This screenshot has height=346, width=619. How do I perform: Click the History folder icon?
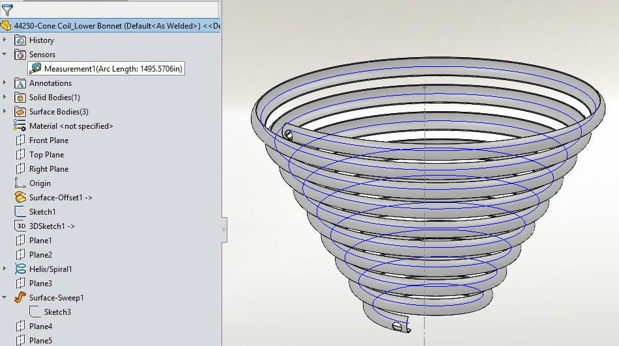(20, 40)
